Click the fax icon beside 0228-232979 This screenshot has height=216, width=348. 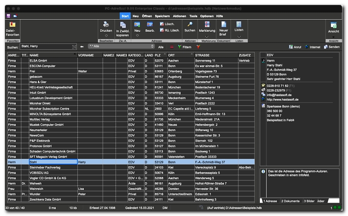pos(263,90)
